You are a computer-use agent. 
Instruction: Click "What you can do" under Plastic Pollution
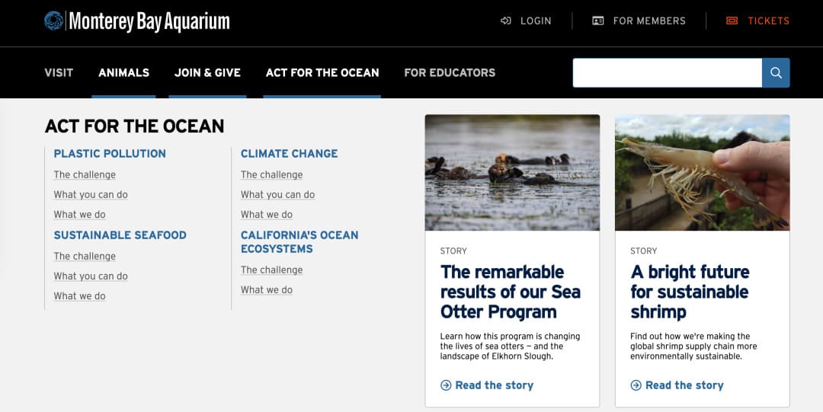click(x=91, y=194)
